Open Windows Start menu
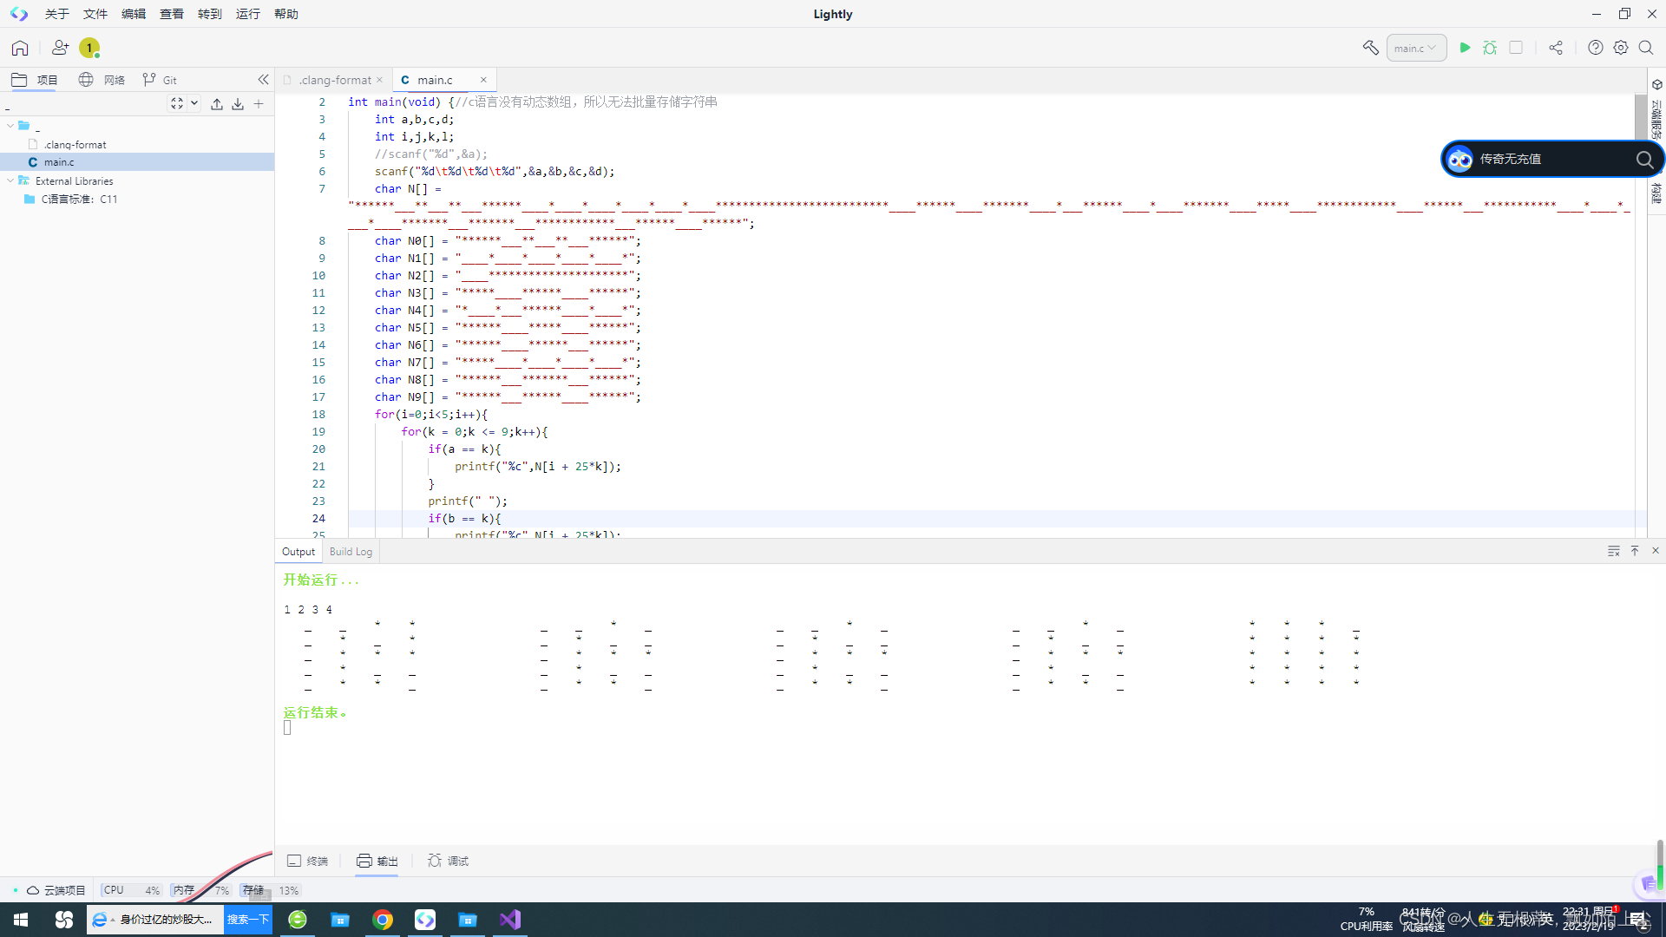Image resolution: width=1666 pixels, height=937 pixels. click(x=21, y=920)
